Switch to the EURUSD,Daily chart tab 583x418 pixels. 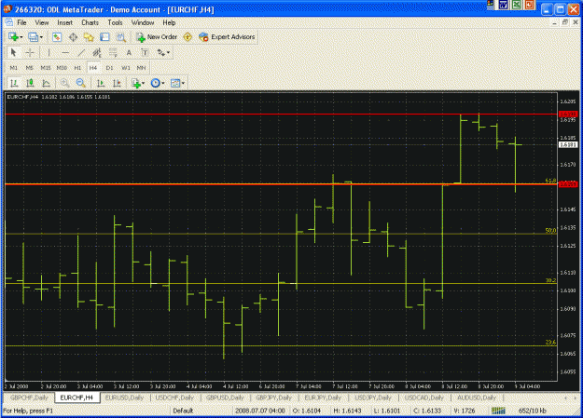tap(124, 398)
